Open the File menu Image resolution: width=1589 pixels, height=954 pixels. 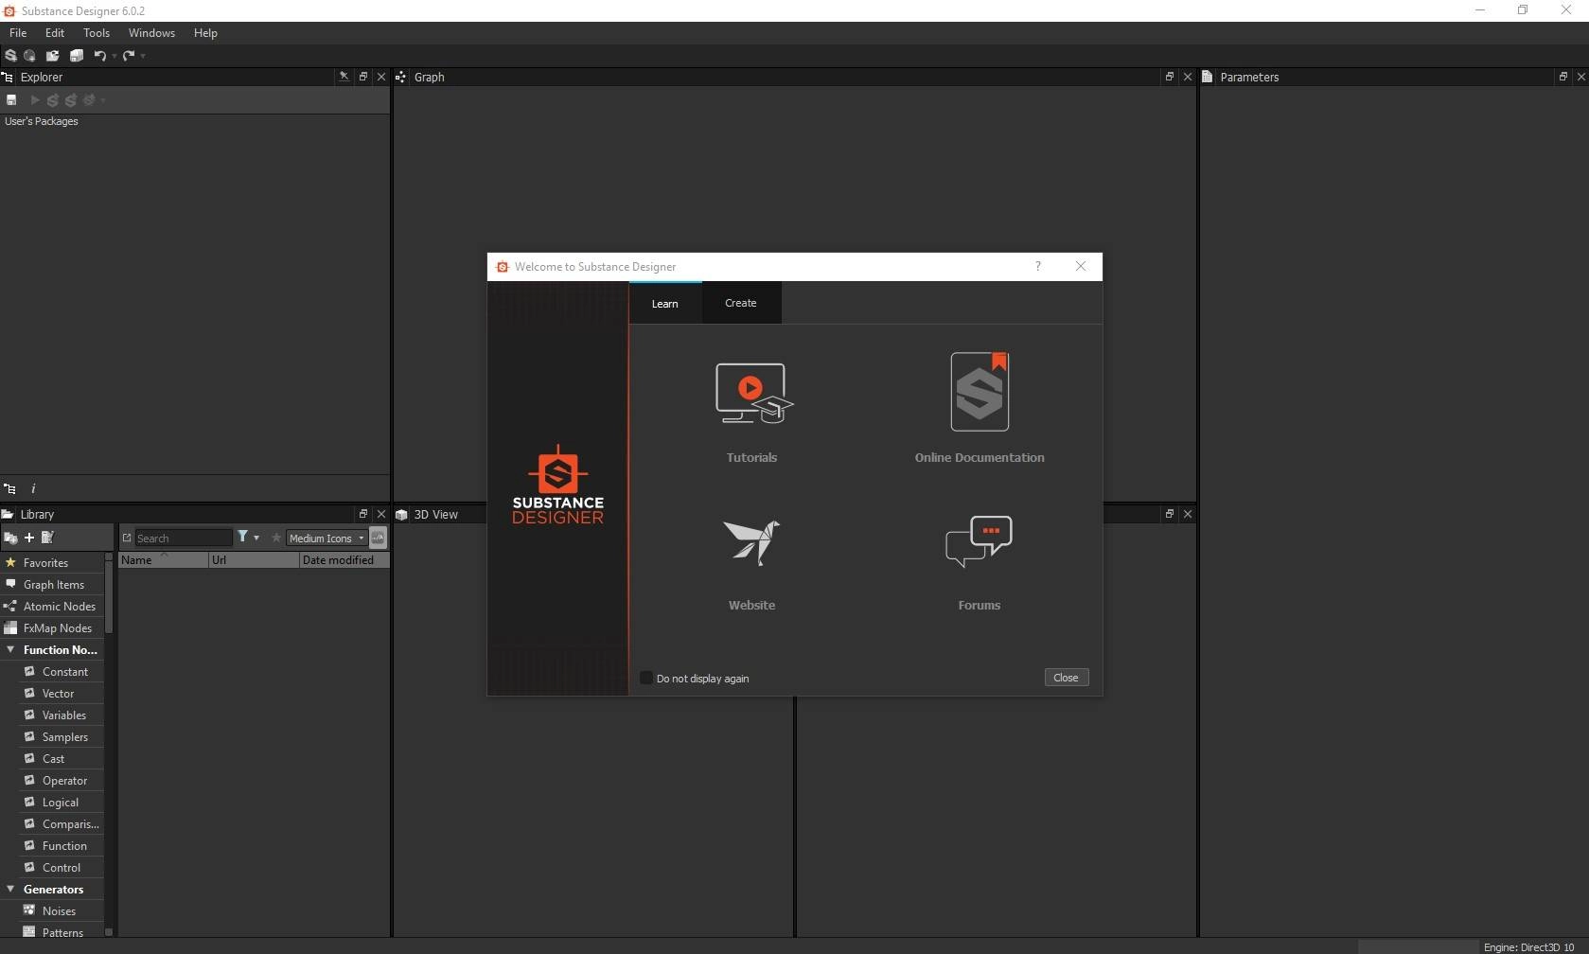(x=18, y=33)
